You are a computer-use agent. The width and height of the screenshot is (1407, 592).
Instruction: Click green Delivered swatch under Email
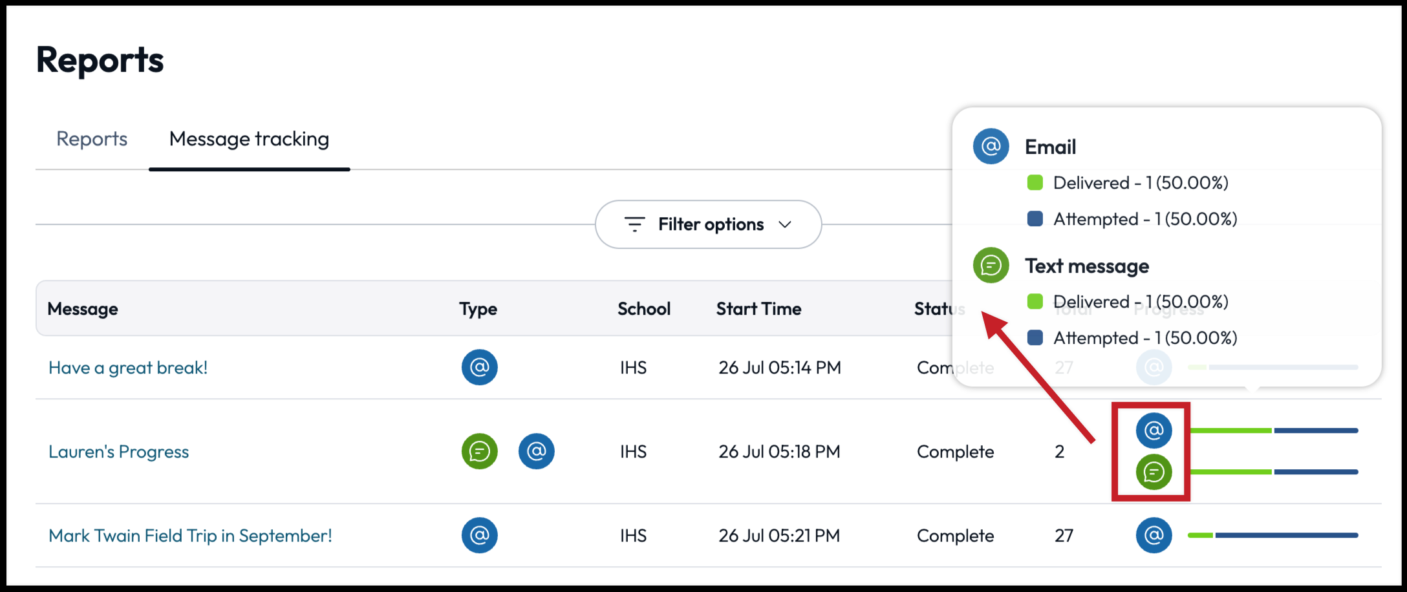1035,183
